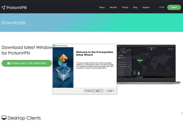Click the ProtonVPN logo icon
Viewport: 183px width, 124px height.
(3, 8)
